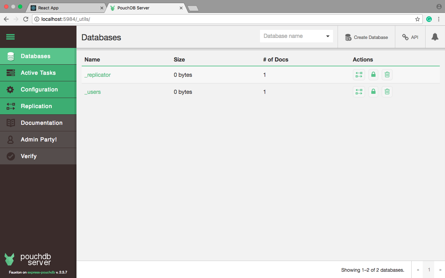Set permissions lock for _replicator
The width and height of the screenshot is (445, 278).
373,75
